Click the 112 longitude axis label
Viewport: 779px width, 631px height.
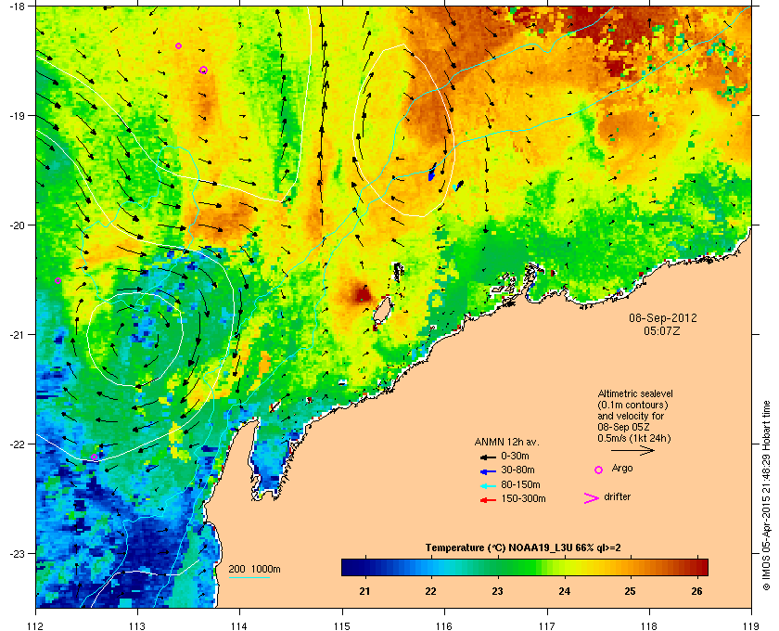(x=36, y=625)
